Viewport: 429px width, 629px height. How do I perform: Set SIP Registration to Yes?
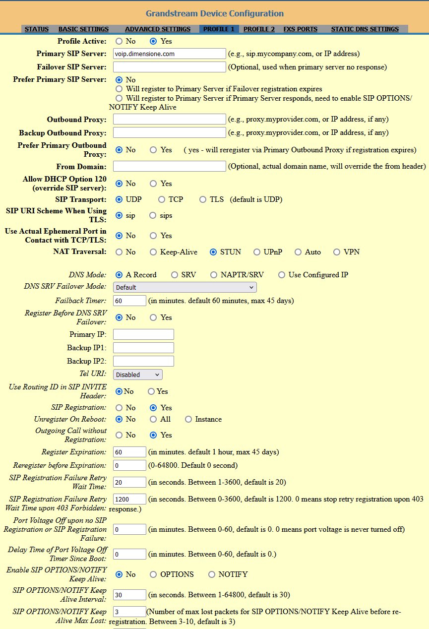tap(154, 408)
